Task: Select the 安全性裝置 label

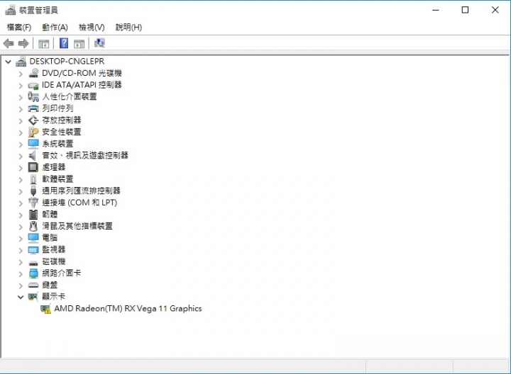Action: [62, 132]
